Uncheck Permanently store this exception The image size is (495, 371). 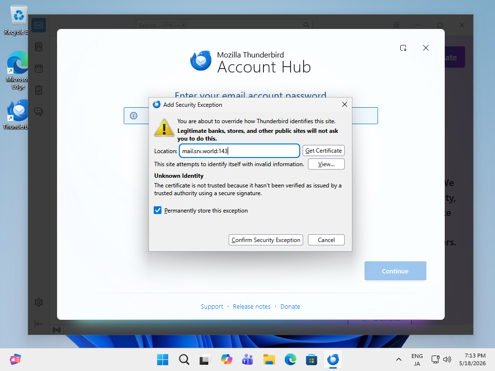click(x=158, y=211)
